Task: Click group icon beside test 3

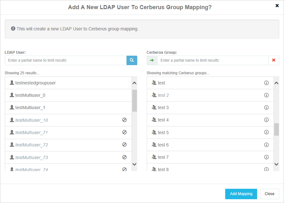Action: pos(154,107)
